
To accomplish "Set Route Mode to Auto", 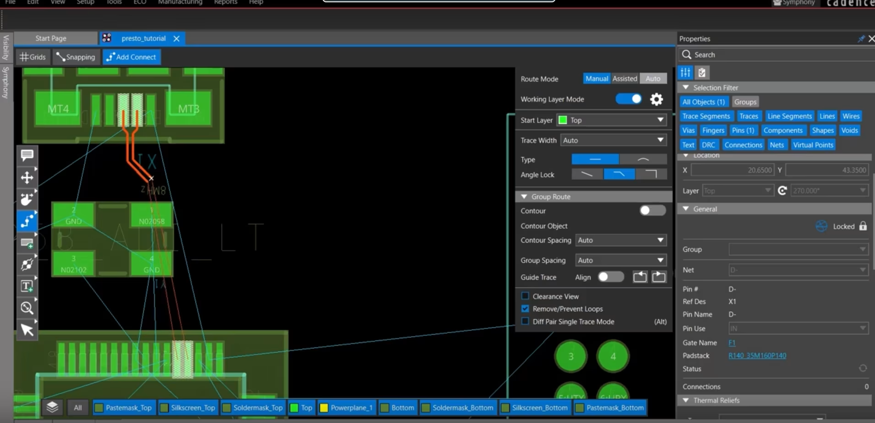I will point(653,79).
